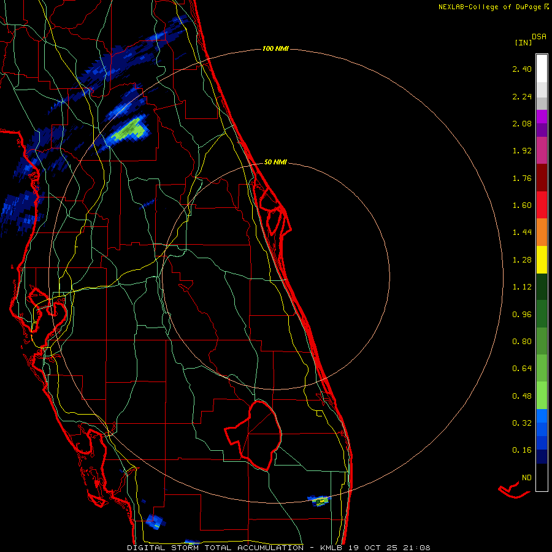Select the yellow legend swatch near 1.28
The height and width of the screenshot is (552, 552).
[x=542, y=259]
